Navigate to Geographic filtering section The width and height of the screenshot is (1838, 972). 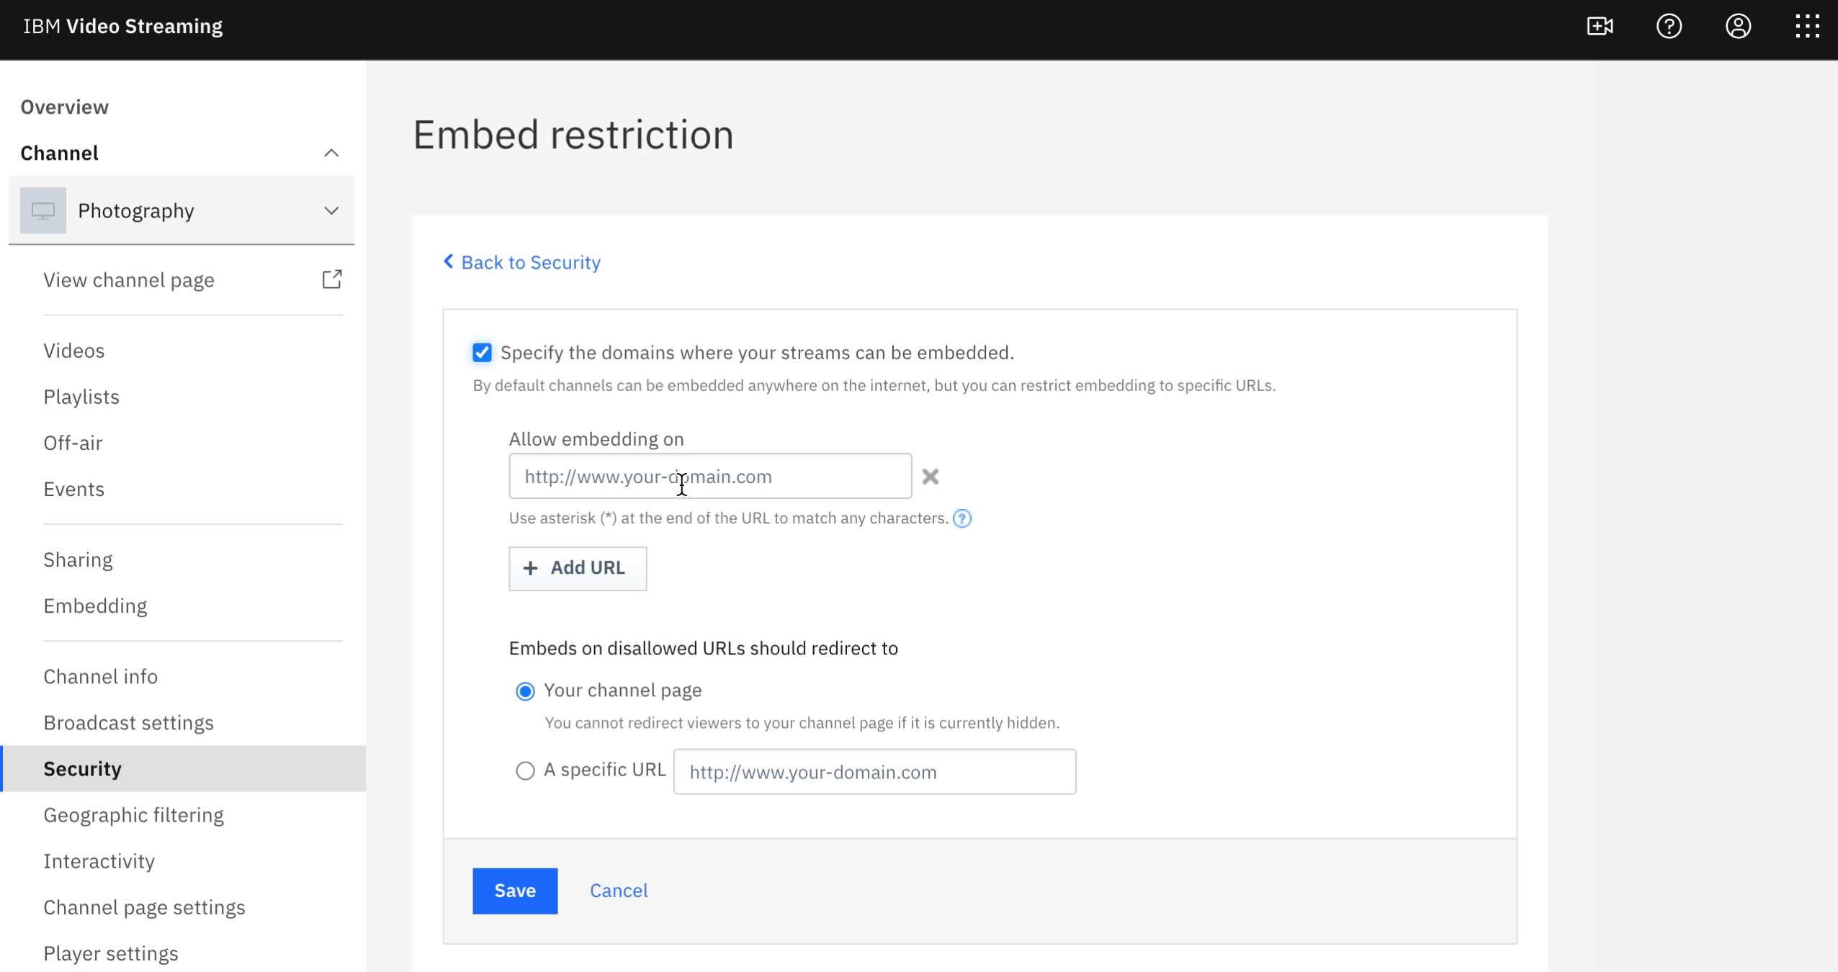coord(133,814)
